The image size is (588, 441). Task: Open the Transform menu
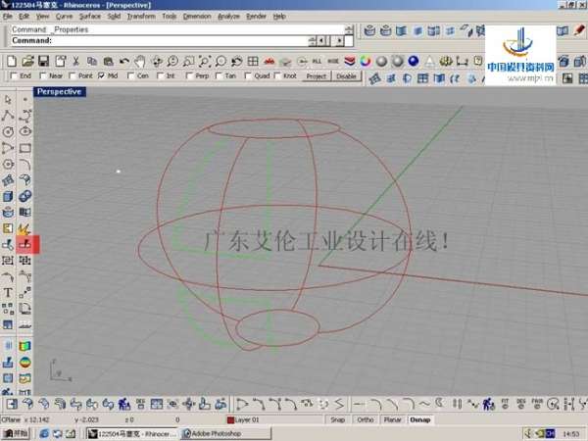(x=141, y=16)
